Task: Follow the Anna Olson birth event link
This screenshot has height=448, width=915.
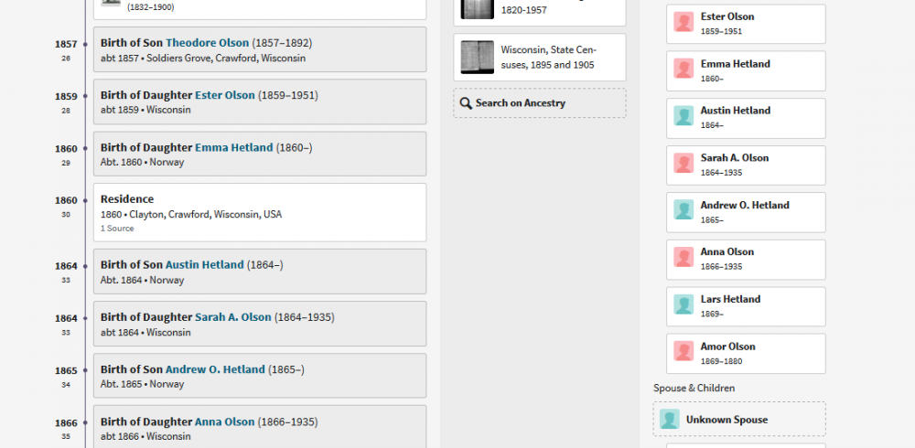Action: point(225,421)
